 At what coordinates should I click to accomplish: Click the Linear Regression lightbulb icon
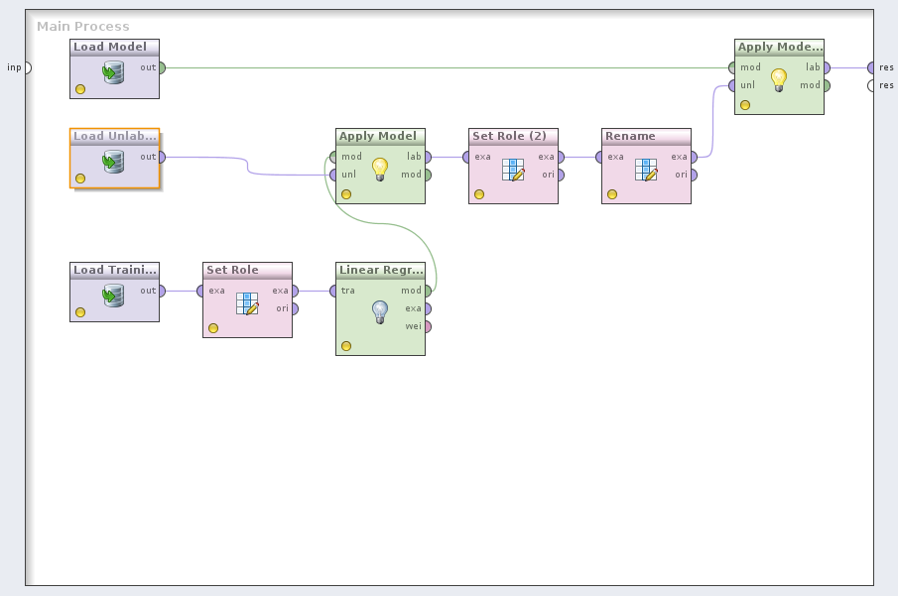click(379, 312)
